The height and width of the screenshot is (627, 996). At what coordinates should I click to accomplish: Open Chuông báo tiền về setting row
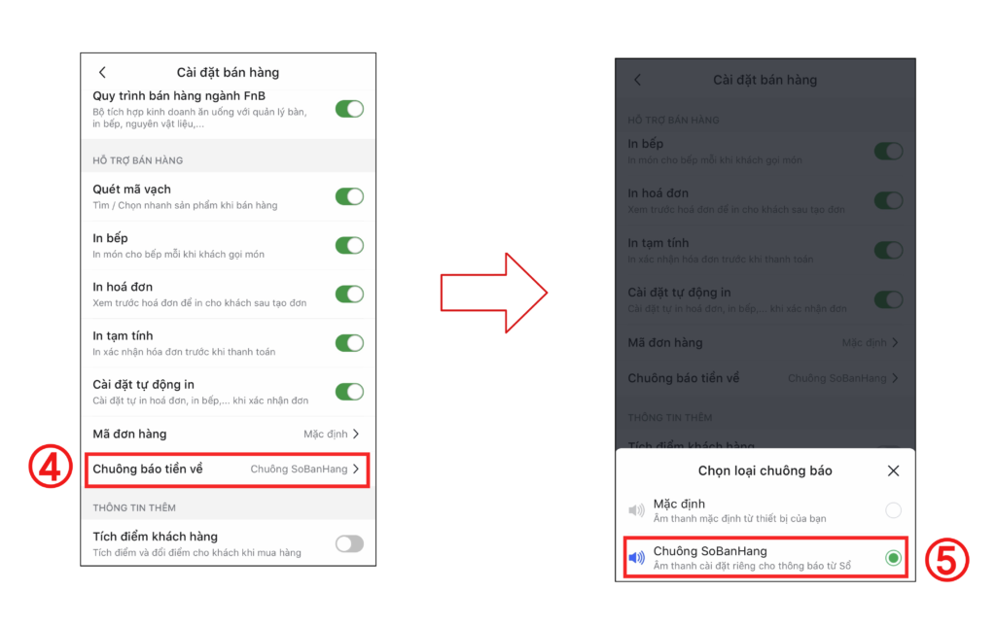click(228, 470)
